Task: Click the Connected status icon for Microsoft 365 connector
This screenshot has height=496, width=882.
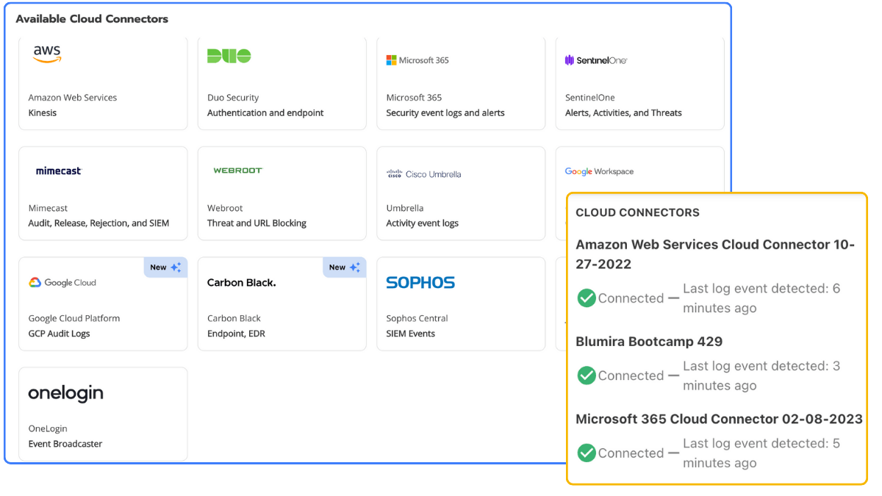Action: [587, 453]
